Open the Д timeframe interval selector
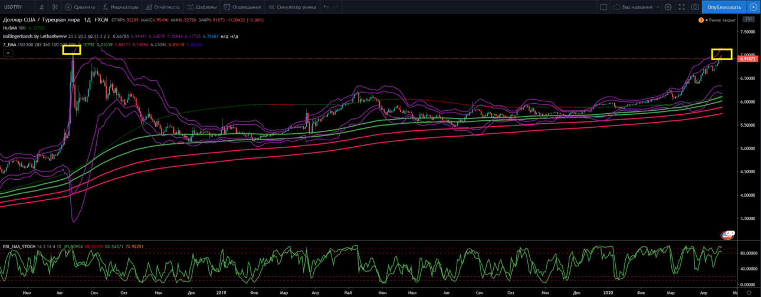Screen dimensions: 761x297 click(41, 7)
